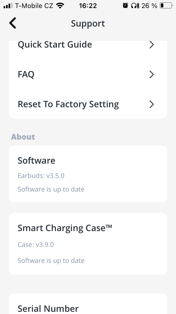Tap the Serial Number heading

coord(48,308)
